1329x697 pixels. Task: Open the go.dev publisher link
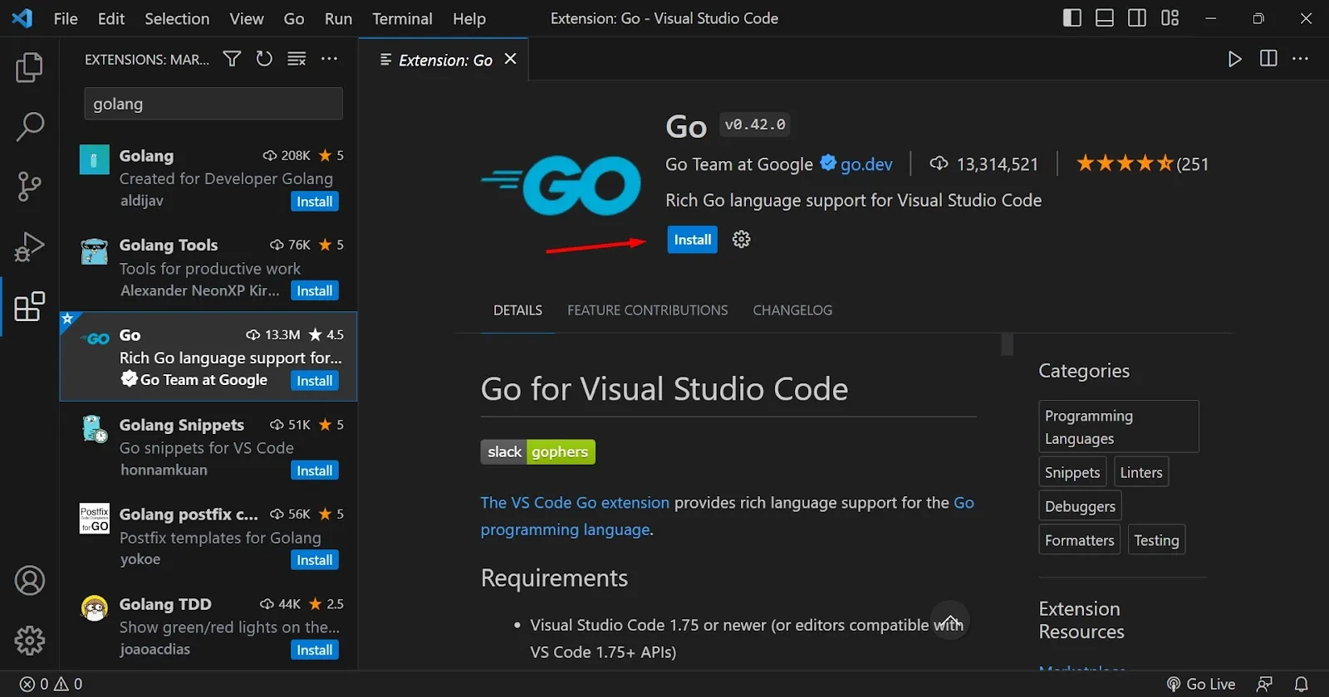coord(866,164)
